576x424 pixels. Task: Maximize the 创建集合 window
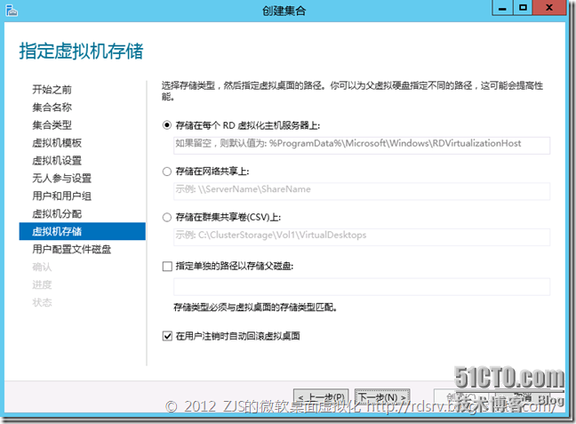tap(523, 8)
